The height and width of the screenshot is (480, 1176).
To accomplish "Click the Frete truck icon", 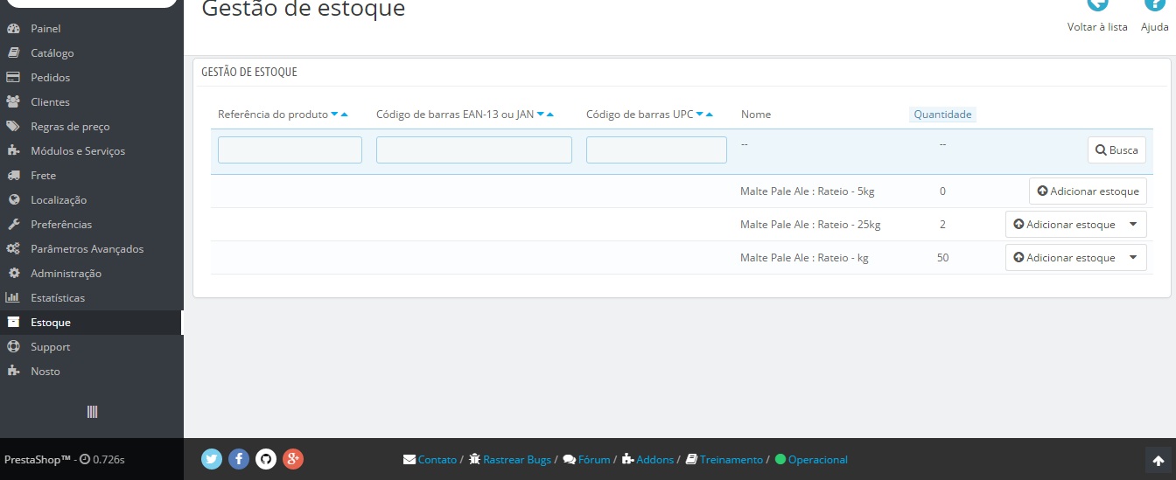I will (13, 176).
